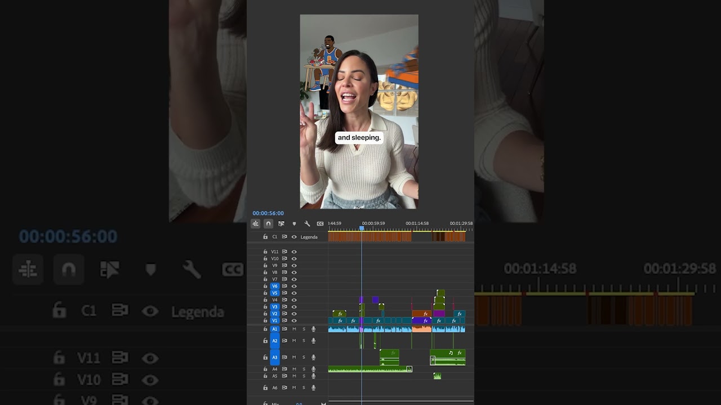Image resolution: width=721 pixels, height=405 pixels.
Task: Click the video preview frame in the monitor
Action: (359, 111)
